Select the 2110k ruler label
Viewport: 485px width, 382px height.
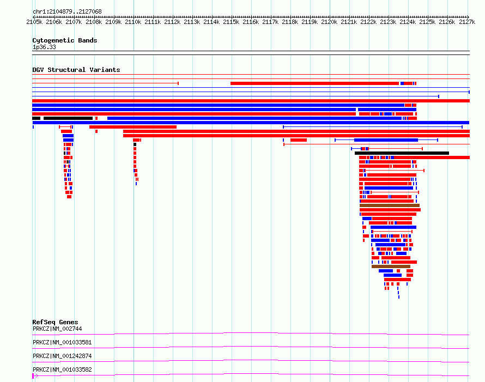coord(133,22)
